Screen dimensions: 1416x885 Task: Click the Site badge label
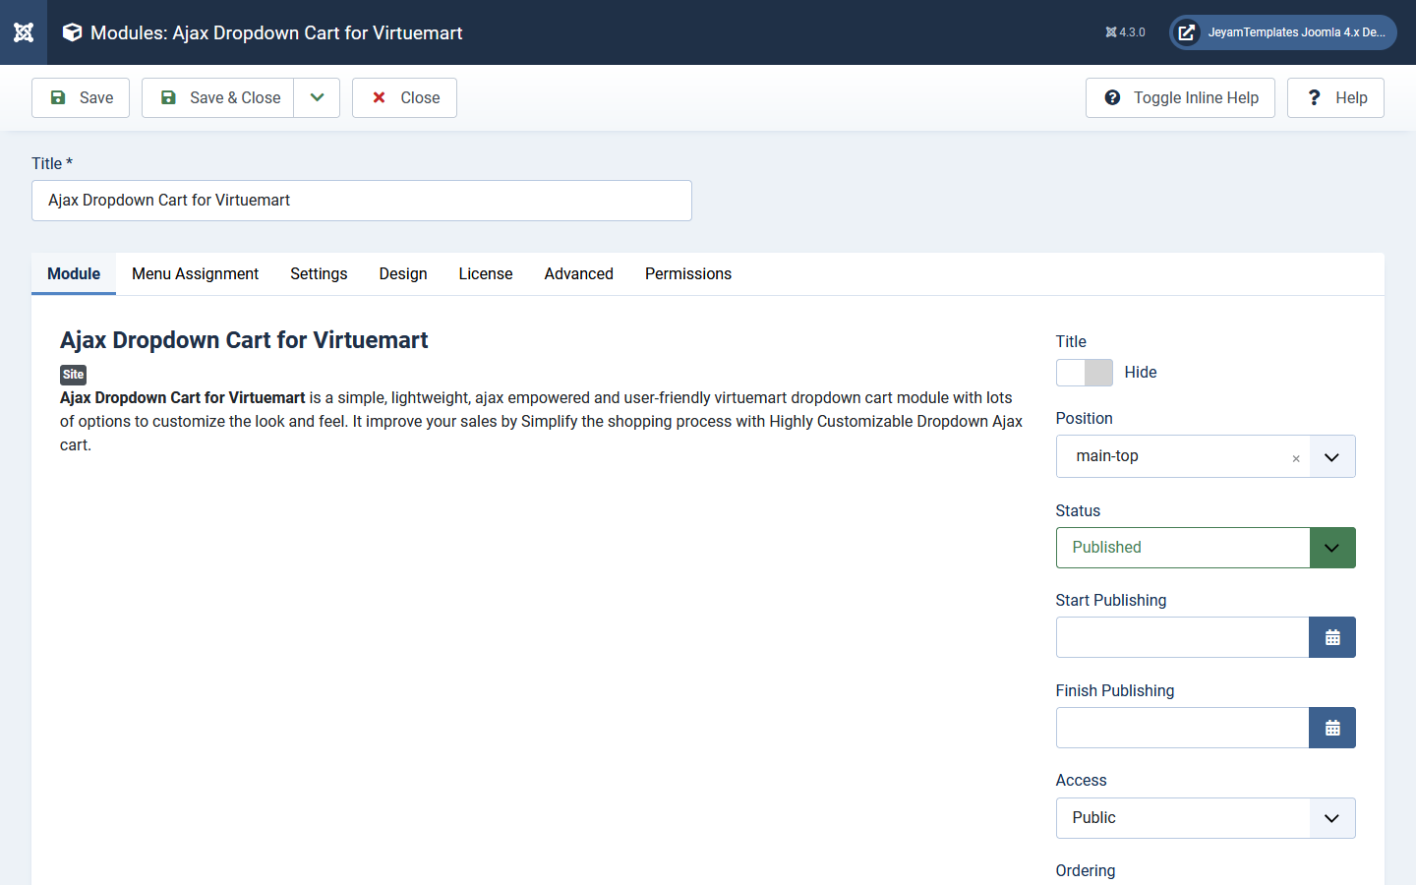click(x=73, y=375)
